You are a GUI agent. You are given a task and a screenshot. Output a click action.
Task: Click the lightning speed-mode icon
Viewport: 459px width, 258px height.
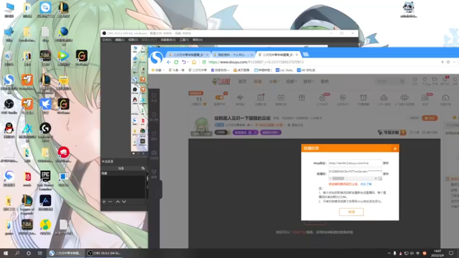point(442,62)
